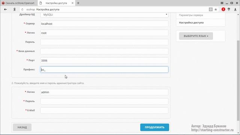The image size is (240, 135).
Task: Go back with the browser back arrow
Action: (6, 9)
